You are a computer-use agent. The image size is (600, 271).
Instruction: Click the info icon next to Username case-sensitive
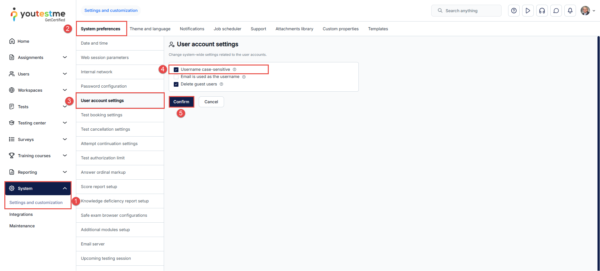[234, 70]
